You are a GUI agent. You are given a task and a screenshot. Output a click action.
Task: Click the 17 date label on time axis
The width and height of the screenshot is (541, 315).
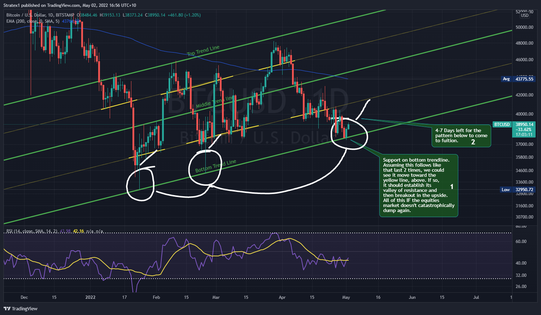[125, 297]
